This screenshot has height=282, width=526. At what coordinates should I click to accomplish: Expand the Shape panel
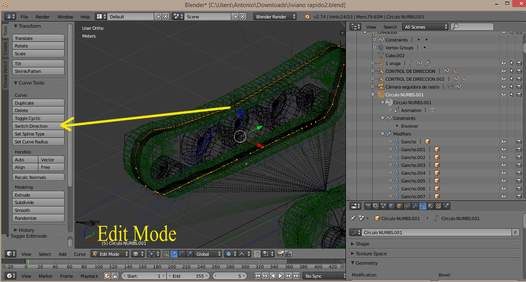(x=362, y=244)
